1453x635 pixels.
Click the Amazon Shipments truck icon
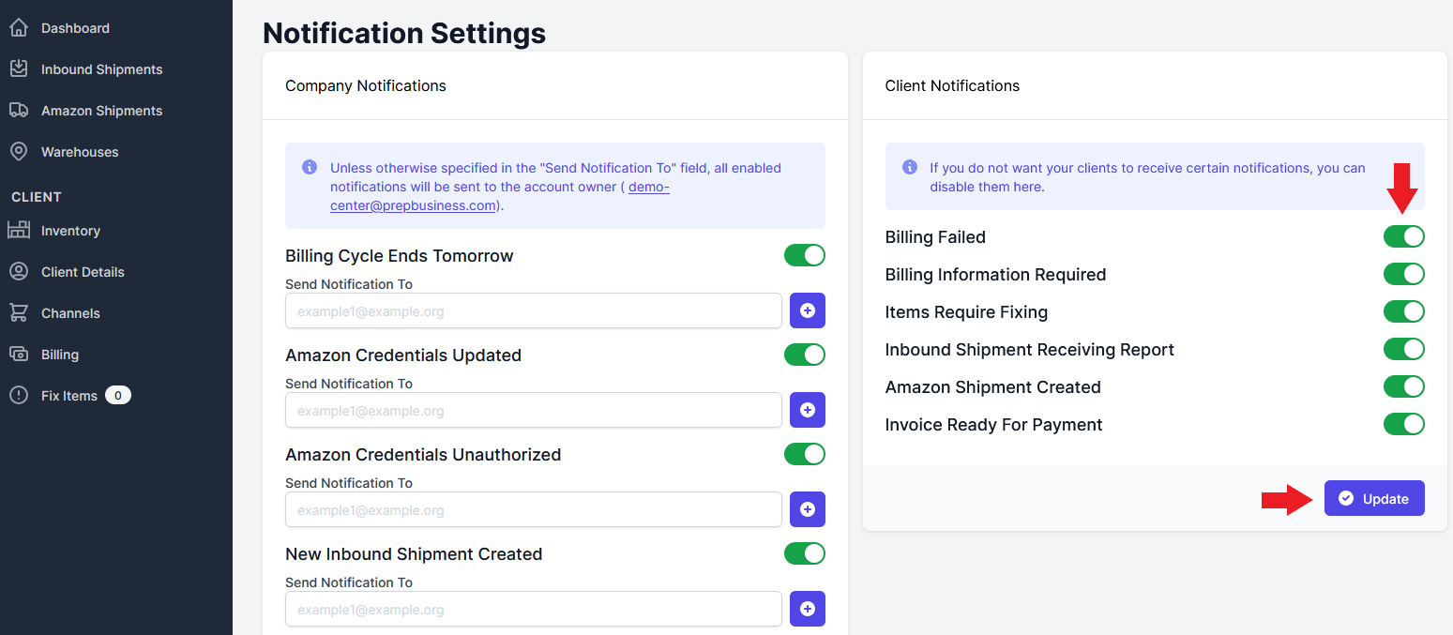click(19, 111)
